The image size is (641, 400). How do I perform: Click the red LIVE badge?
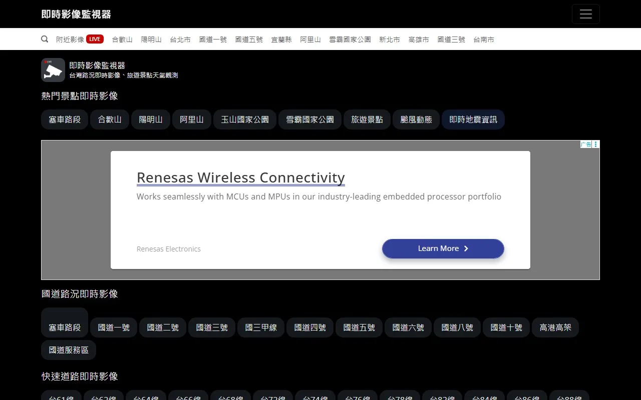[95, 39]
